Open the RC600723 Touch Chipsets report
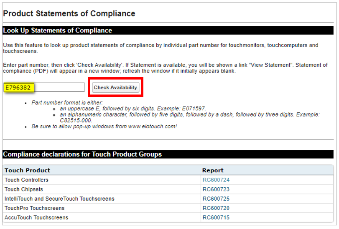Image resolution: width=339 pixels, height=229 pixels. click(216, 189)
